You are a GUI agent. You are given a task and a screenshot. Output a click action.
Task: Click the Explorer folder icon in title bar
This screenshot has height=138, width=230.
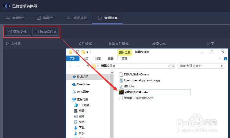tap(70, 52)
